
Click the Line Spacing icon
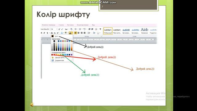[89, 33]
